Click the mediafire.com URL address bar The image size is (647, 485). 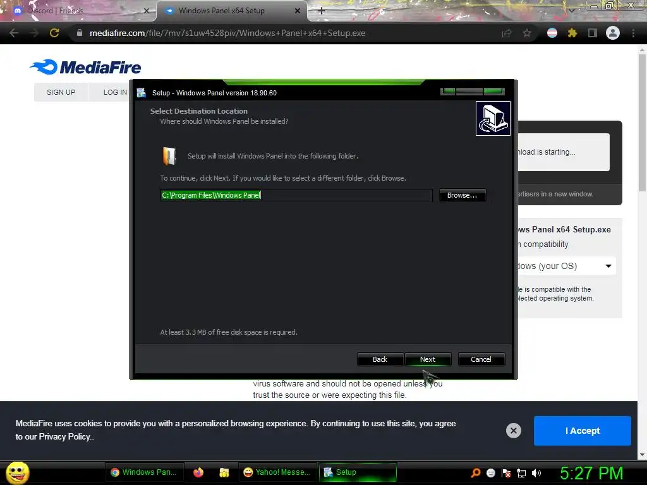coord(227,33)
